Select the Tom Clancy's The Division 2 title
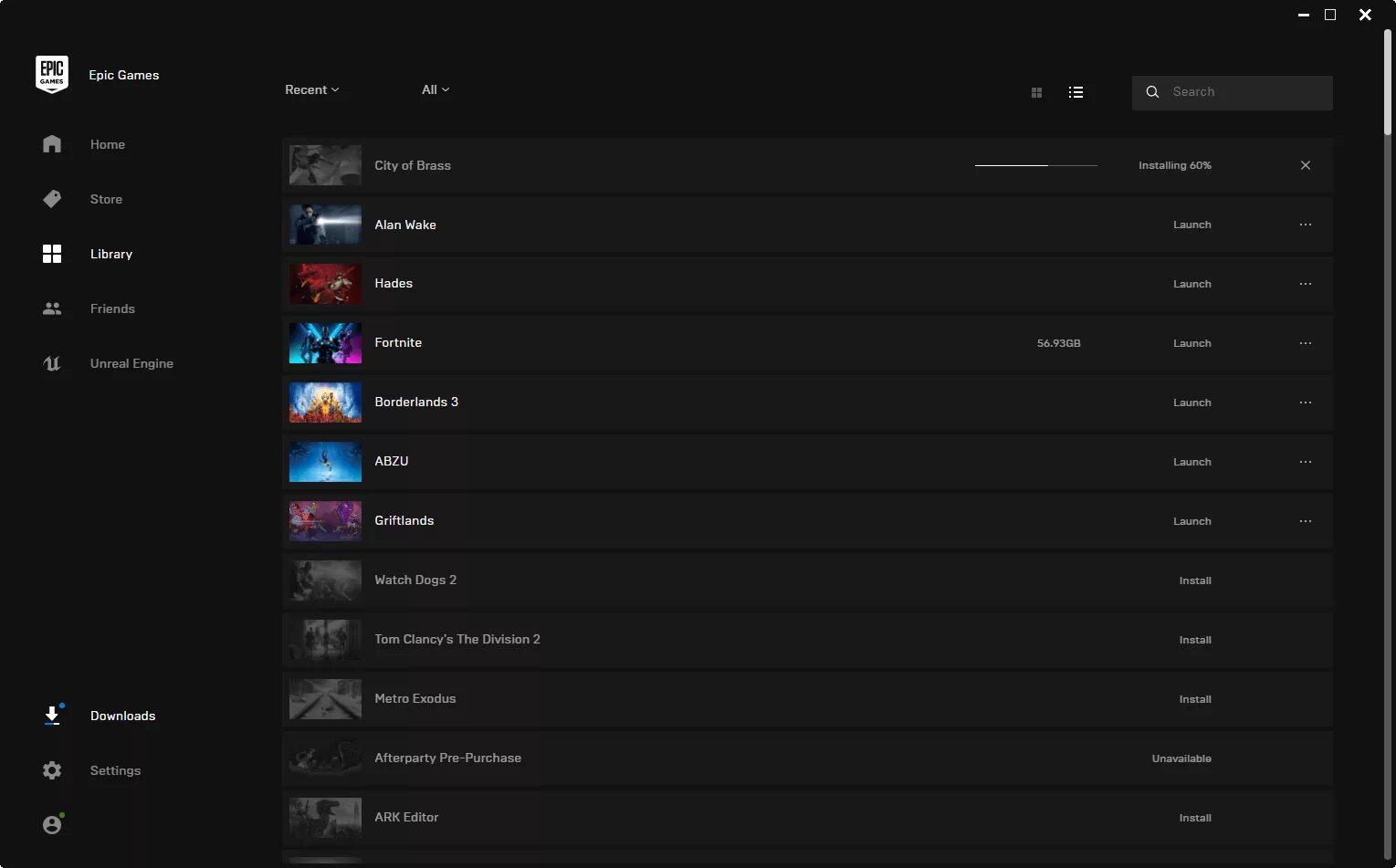Screen dimensions: 1396x868 (x=457, y=639)
